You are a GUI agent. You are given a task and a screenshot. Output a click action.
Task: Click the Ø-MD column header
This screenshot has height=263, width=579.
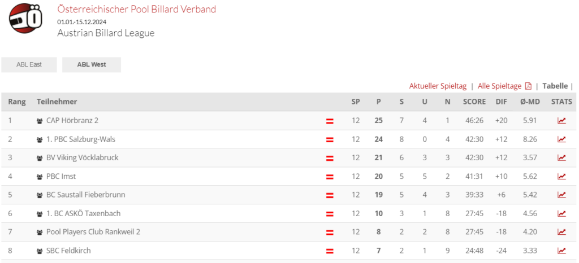click(530, 102)
